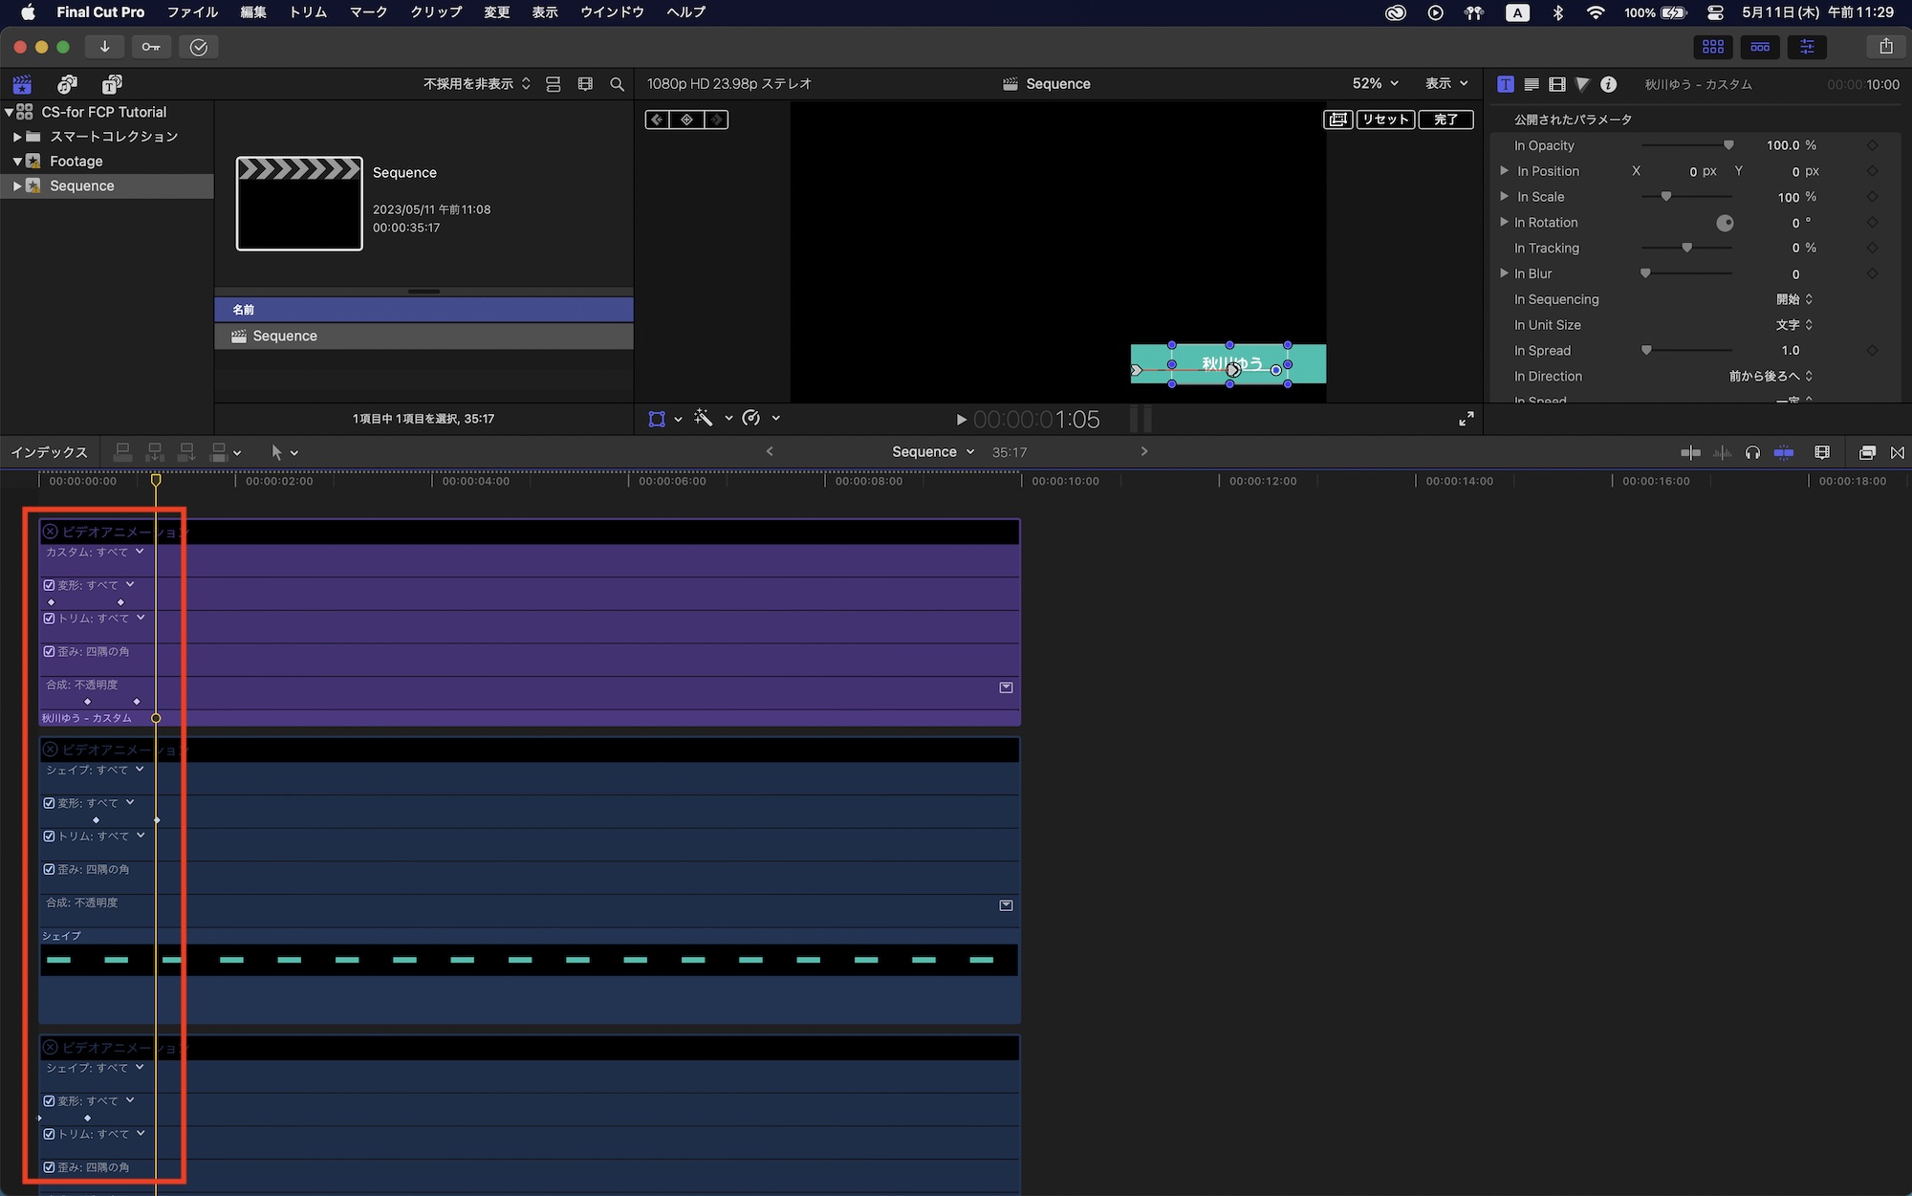Open titles and generators sidebar icon
1912x1196 pixels.
pos(112,84)
